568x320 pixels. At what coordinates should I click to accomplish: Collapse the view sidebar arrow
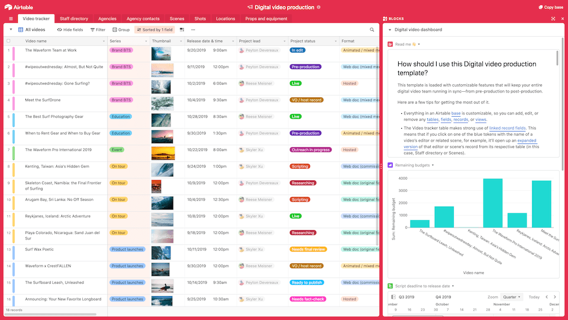11,30
